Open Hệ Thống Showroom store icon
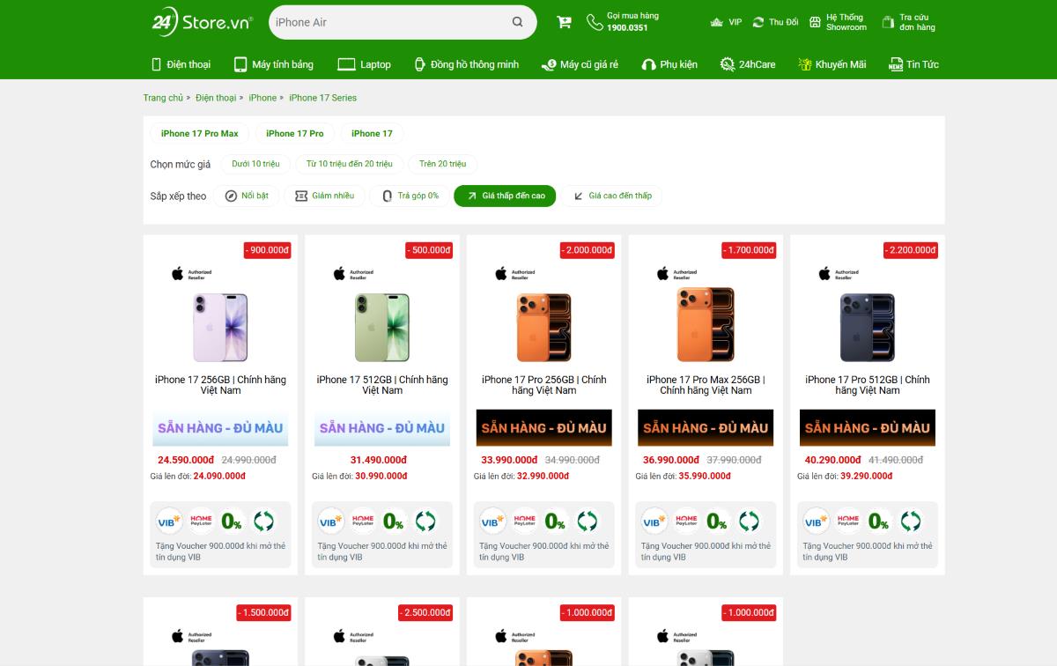Screen dimensions: 1057x666 pyautogui.click(x=817, y=22)
